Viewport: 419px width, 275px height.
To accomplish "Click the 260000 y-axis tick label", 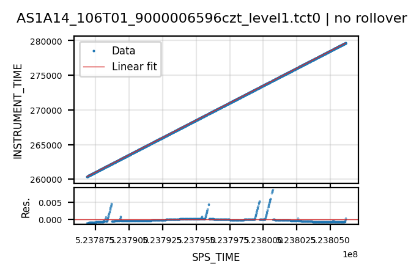I will 46,180.
